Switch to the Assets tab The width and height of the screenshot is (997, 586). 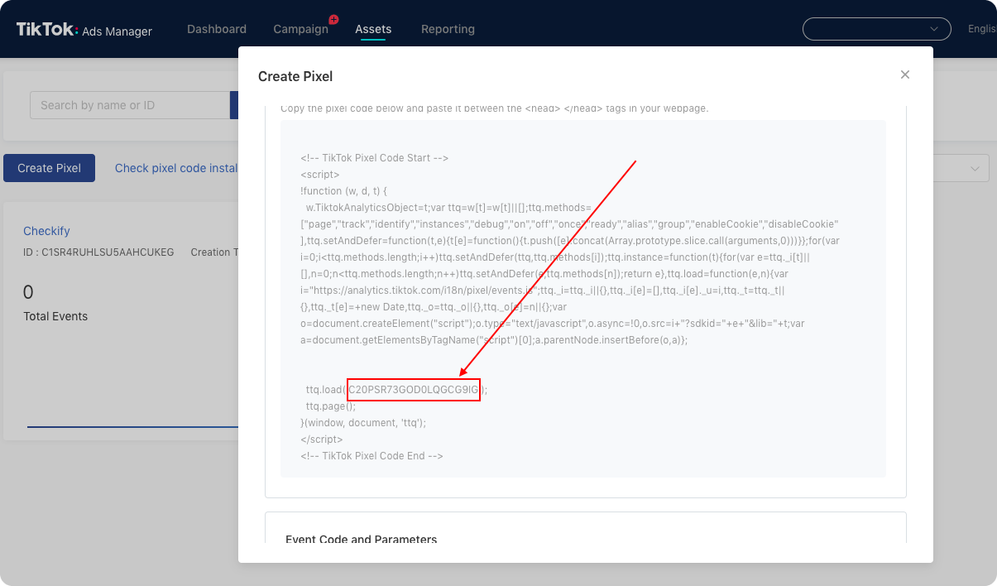[373, 29]
